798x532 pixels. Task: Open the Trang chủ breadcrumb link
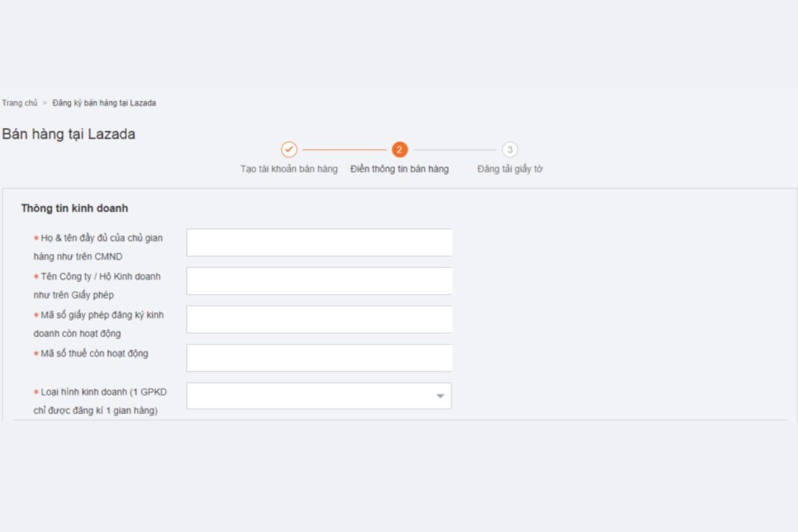coord(20,103)
